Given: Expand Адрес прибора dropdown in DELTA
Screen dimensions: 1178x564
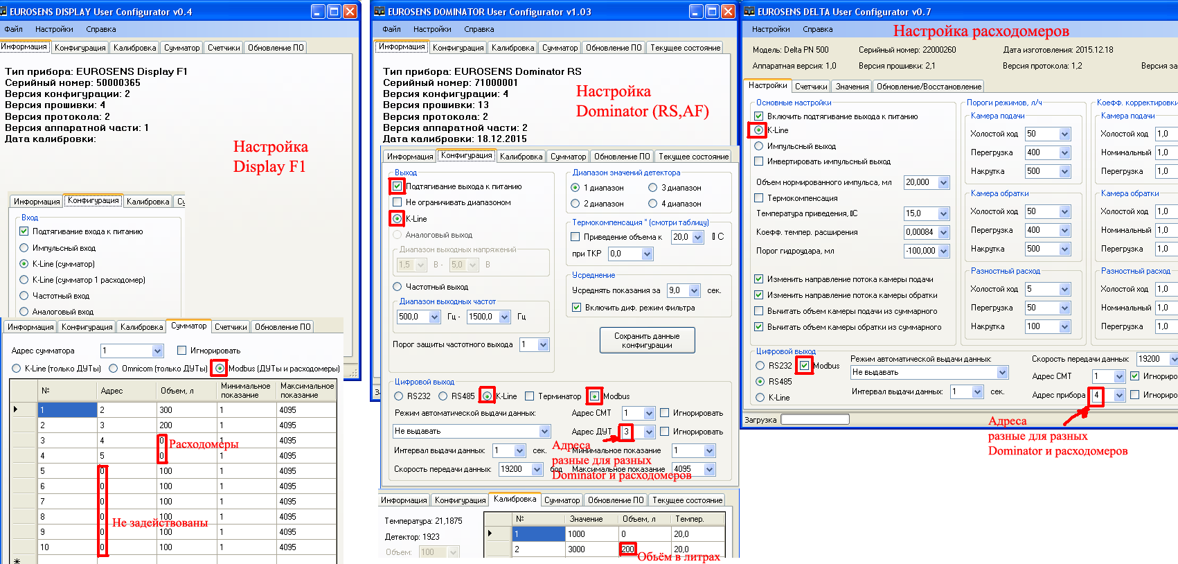Looking at the screenshot, I should pyautogui.click(x=1118, y=395).
